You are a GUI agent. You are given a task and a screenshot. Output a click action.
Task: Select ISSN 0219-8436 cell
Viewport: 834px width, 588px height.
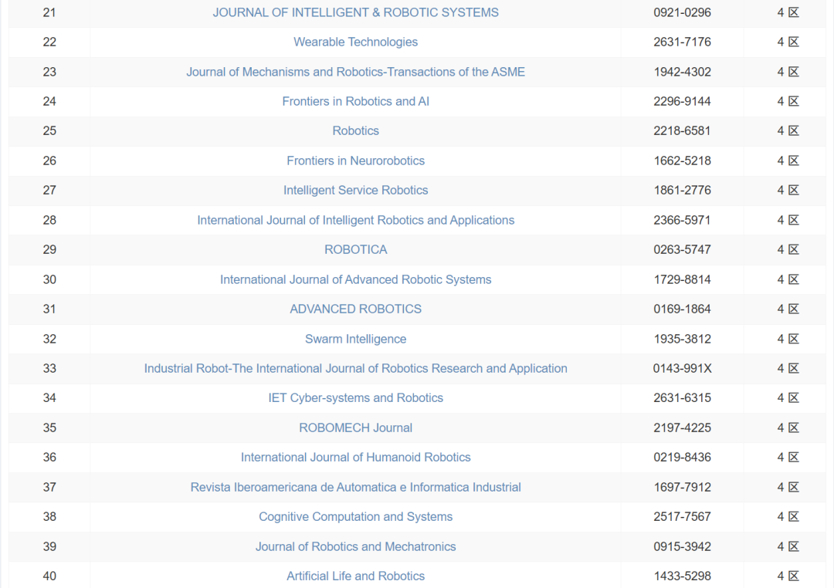pos(682,458)
